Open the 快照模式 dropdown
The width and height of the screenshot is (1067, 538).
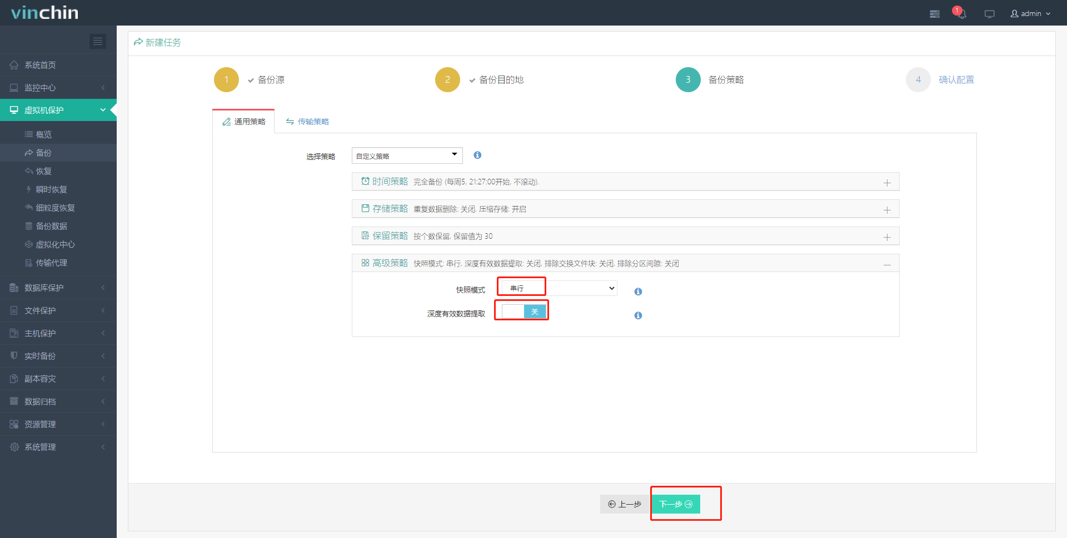559,288
